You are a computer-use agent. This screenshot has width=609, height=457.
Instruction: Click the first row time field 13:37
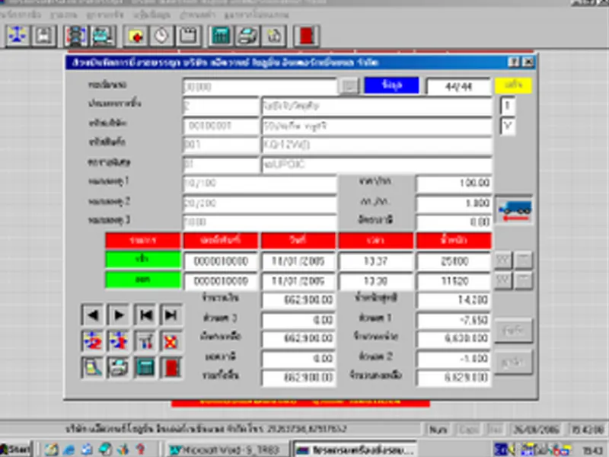click(375, 261)
